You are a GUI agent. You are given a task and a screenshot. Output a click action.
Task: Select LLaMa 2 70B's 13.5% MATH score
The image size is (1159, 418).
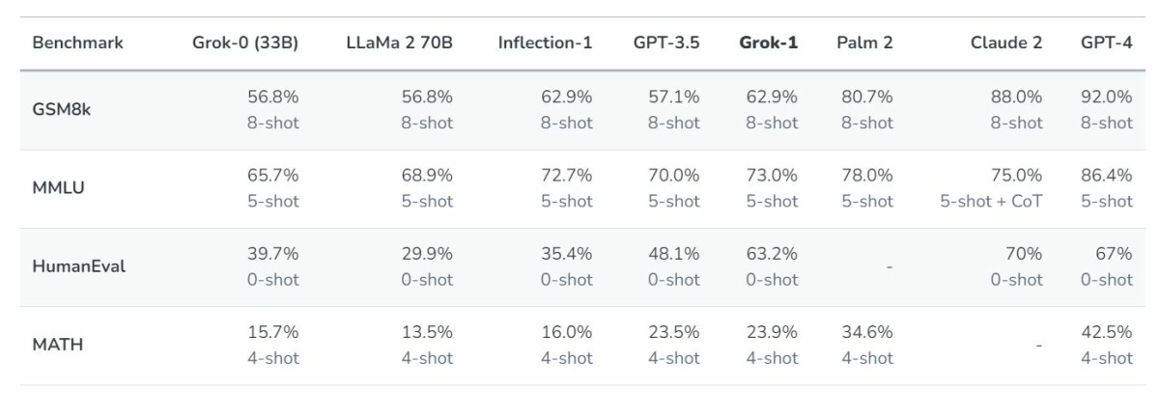tap(427, 332)
